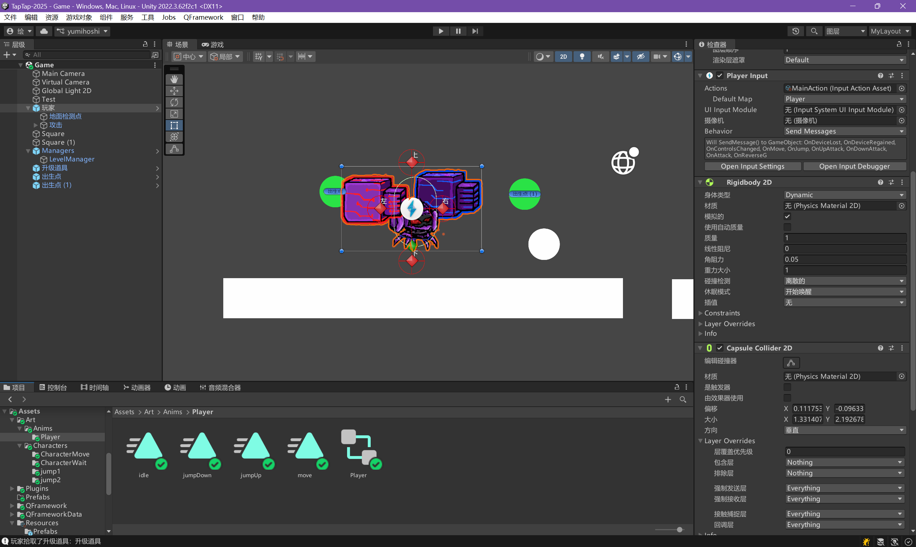
Task: Open the QFramework menu
Action: (203, 17)
